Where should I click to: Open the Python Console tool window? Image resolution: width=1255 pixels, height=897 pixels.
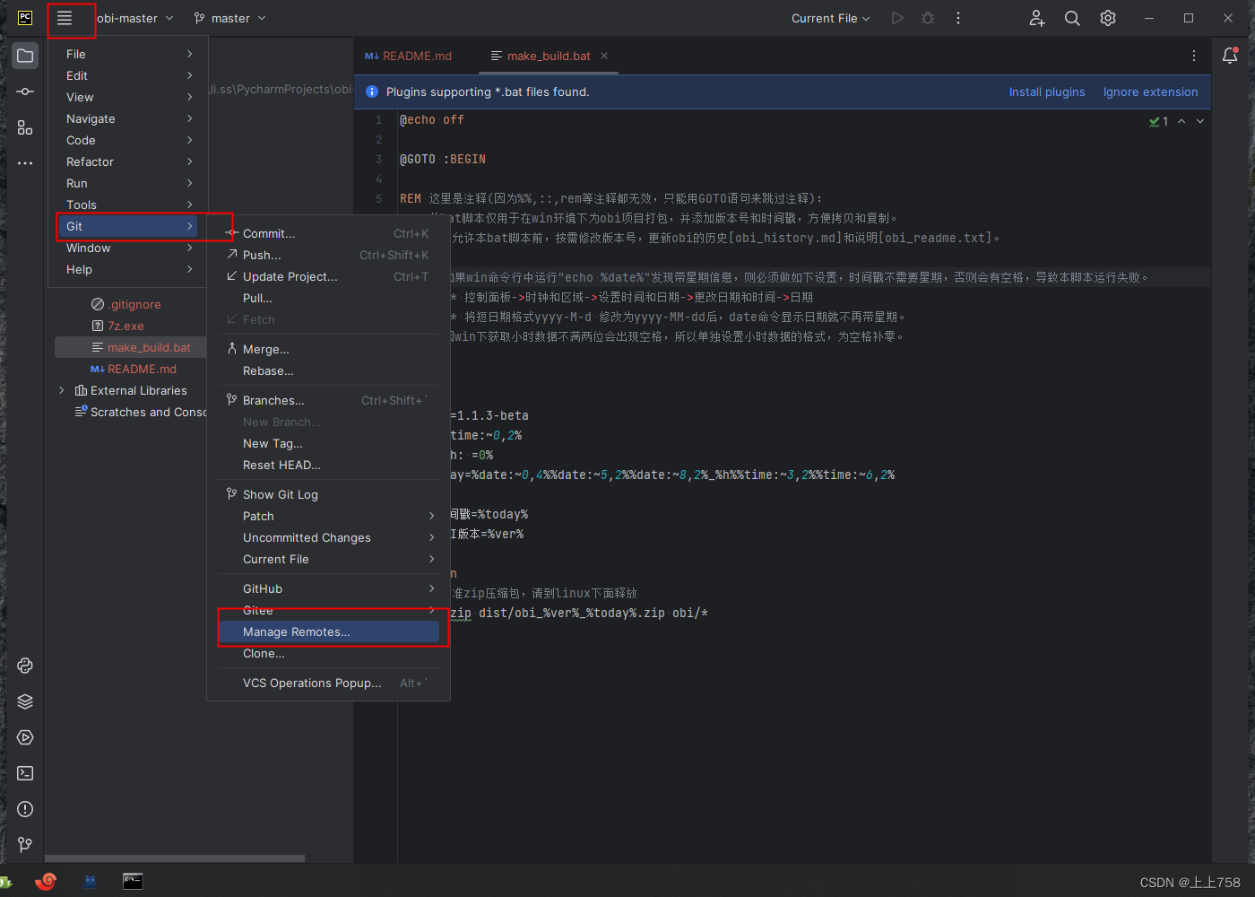coord(24,666)
